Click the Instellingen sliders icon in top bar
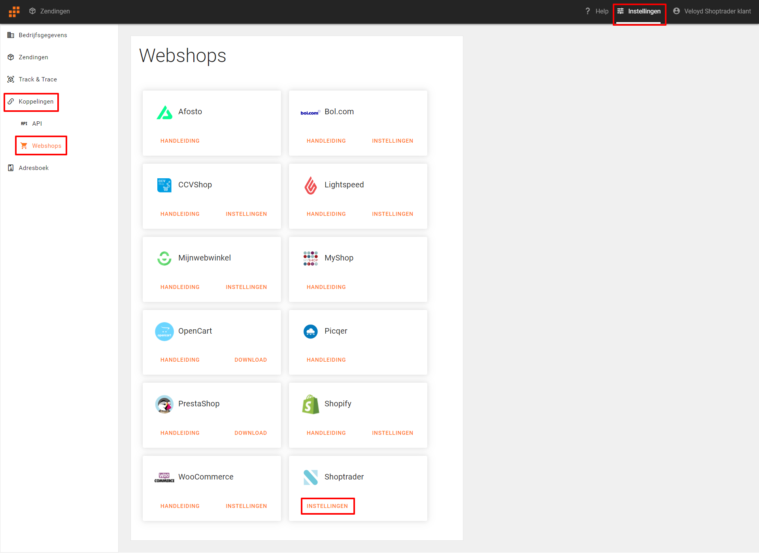 pyautogui.click(x=621, y=11)
